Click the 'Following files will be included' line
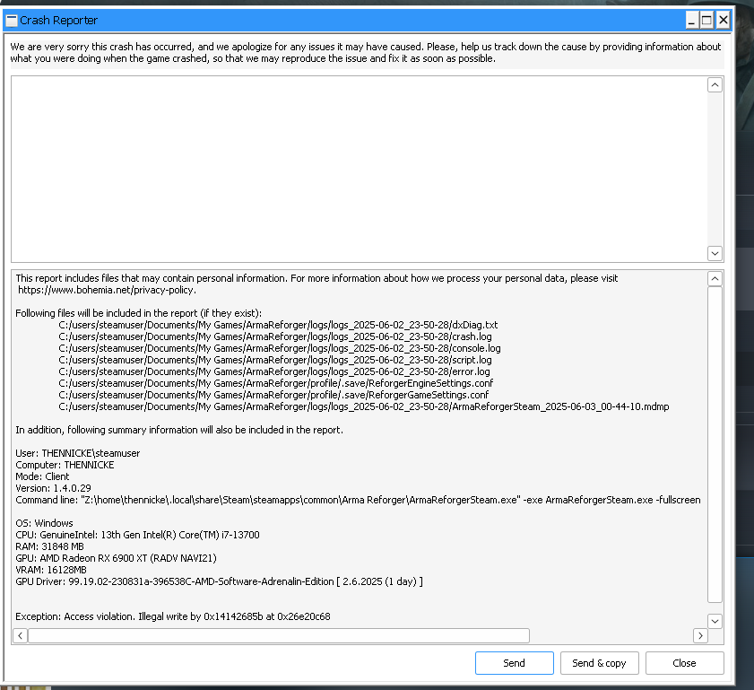Viewport: 754px width, 690px height. pyautogui.click(x=138, y=313)
